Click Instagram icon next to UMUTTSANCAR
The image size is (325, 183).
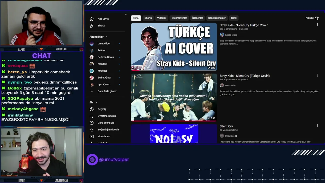pos(81,181)
